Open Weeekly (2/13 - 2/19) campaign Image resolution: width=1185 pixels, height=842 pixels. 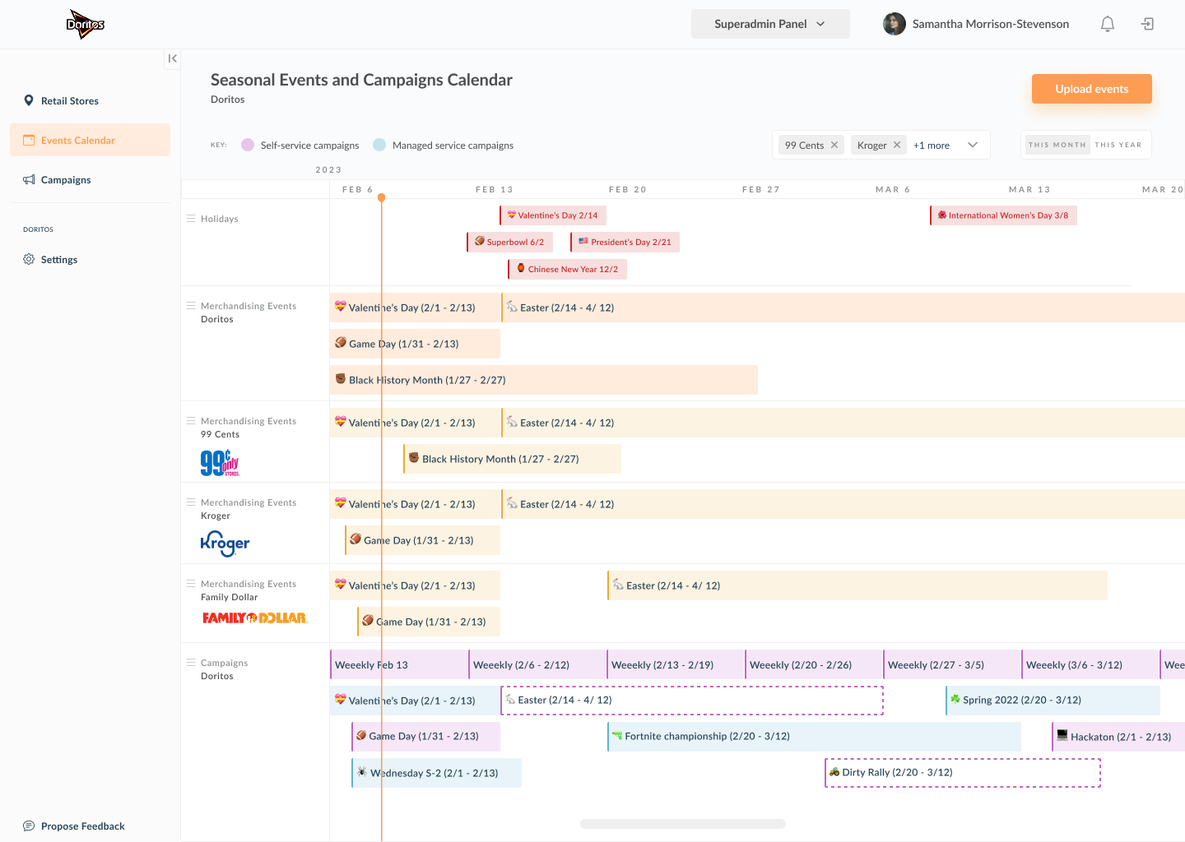[x=676, y=665]
